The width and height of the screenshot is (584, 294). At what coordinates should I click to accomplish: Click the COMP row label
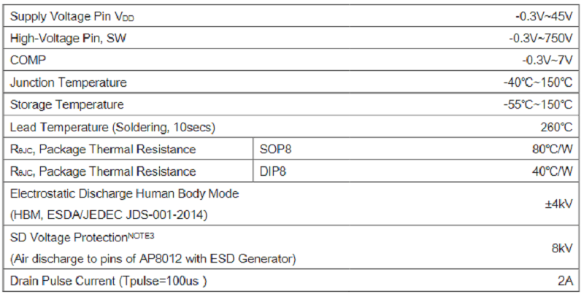pos(25,59)
